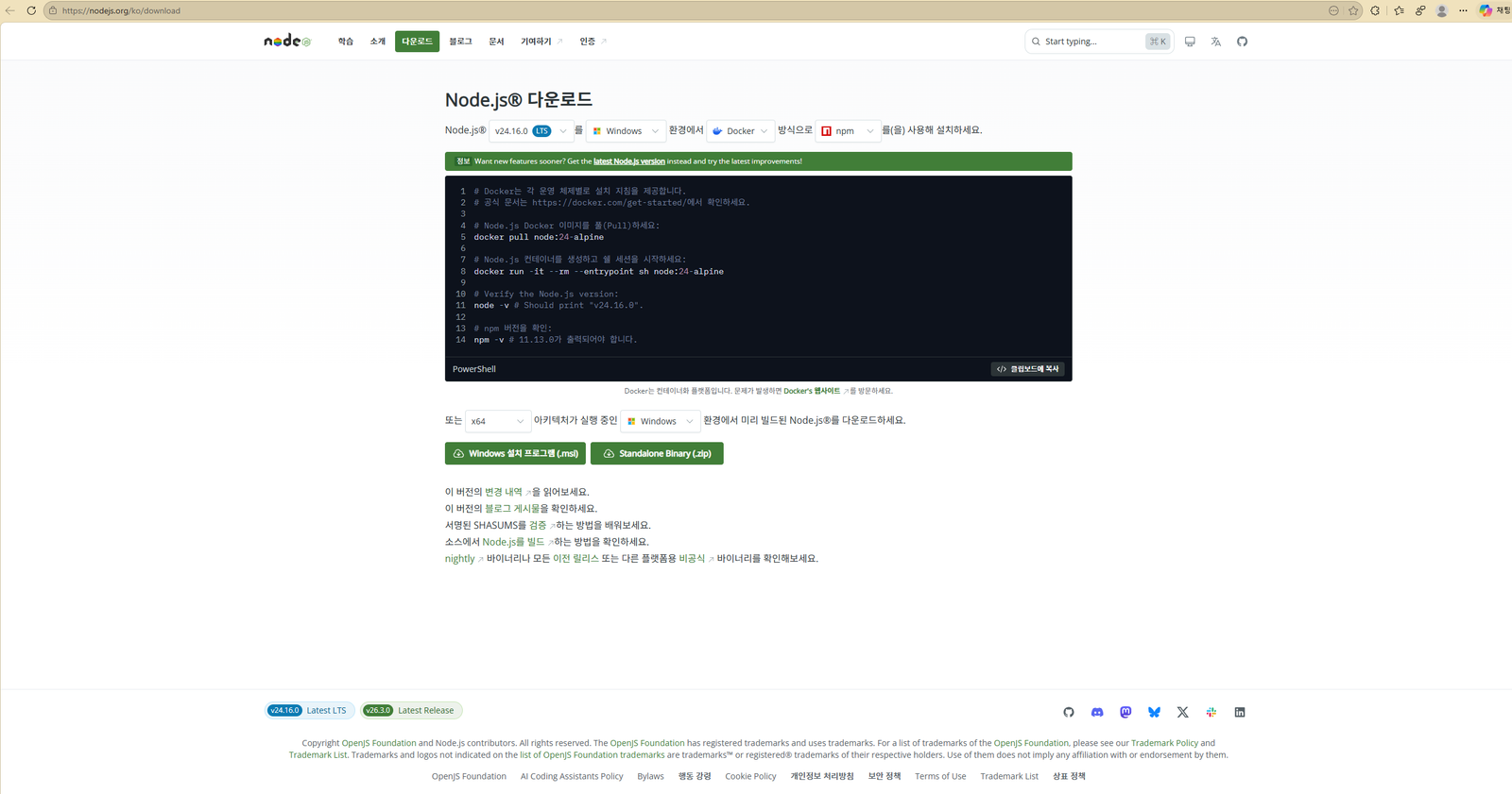Image resolution: width=1512 pixels, height=794 pixels.
Task: Open browser settings three-dots menu
Action: [1463, 10]
